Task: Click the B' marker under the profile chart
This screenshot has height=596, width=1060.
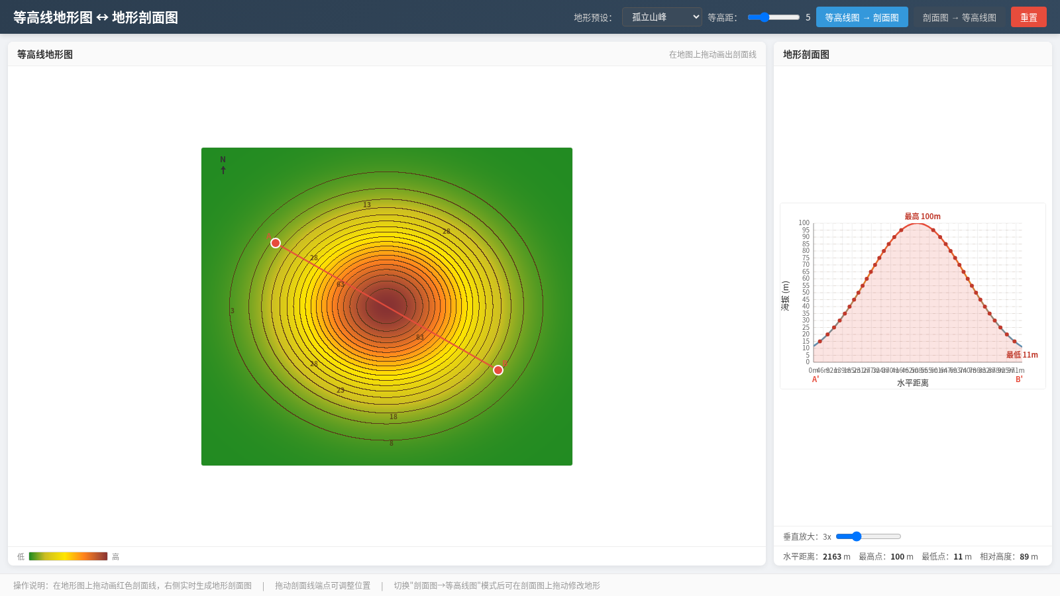Action: coord(1019,379)
